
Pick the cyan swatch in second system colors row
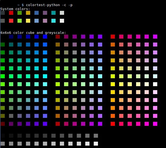[x=53, y=21]
